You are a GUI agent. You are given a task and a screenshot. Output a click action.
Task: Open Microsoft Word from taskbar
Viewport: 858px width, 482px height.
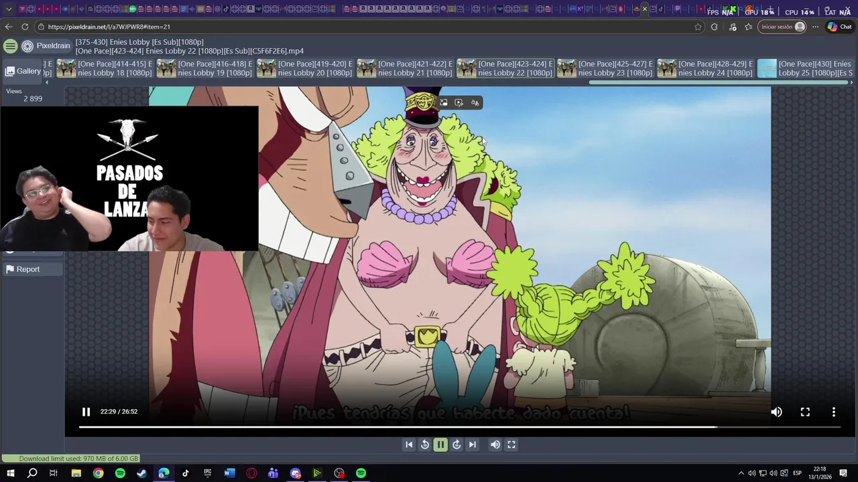[229, 473]
